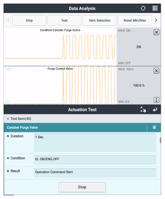The height and width of the screenshot is (199, 165).
Task: Click the MAX: ON label
Action: pyautogui.click(x=124, y=31)
